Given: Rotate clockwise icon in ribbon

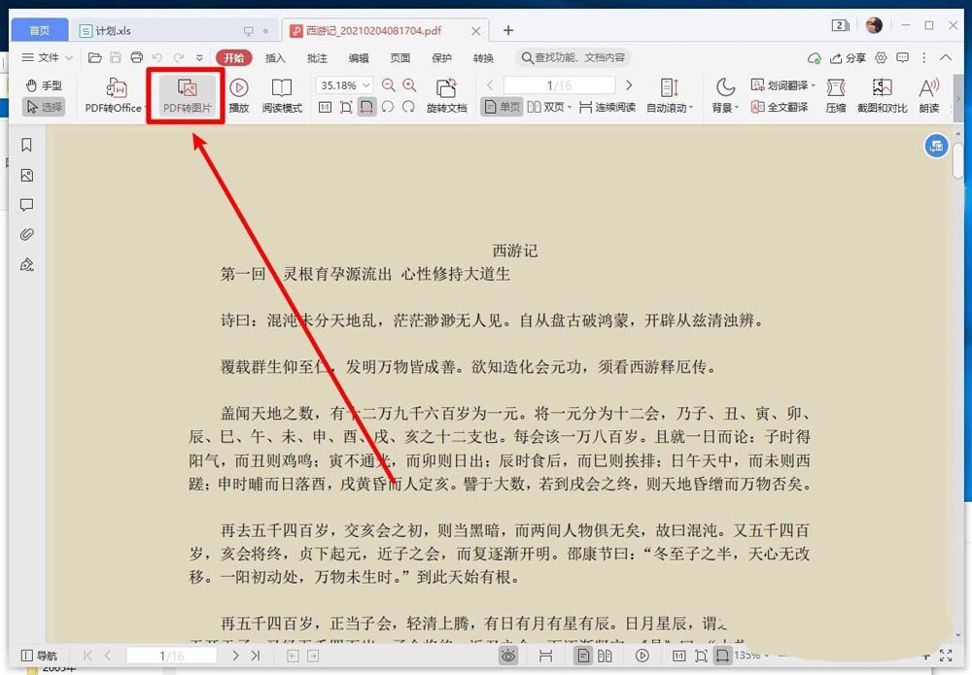Looking at the screenshot, I should pos(408,107).
